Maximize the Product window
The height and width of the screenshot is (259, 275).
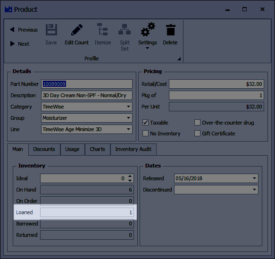[244, 9]
